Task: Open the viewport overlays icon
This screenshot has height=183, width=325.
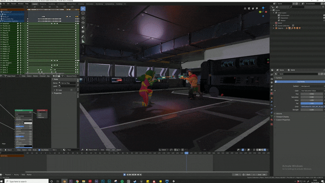Action: click(249, 150)
